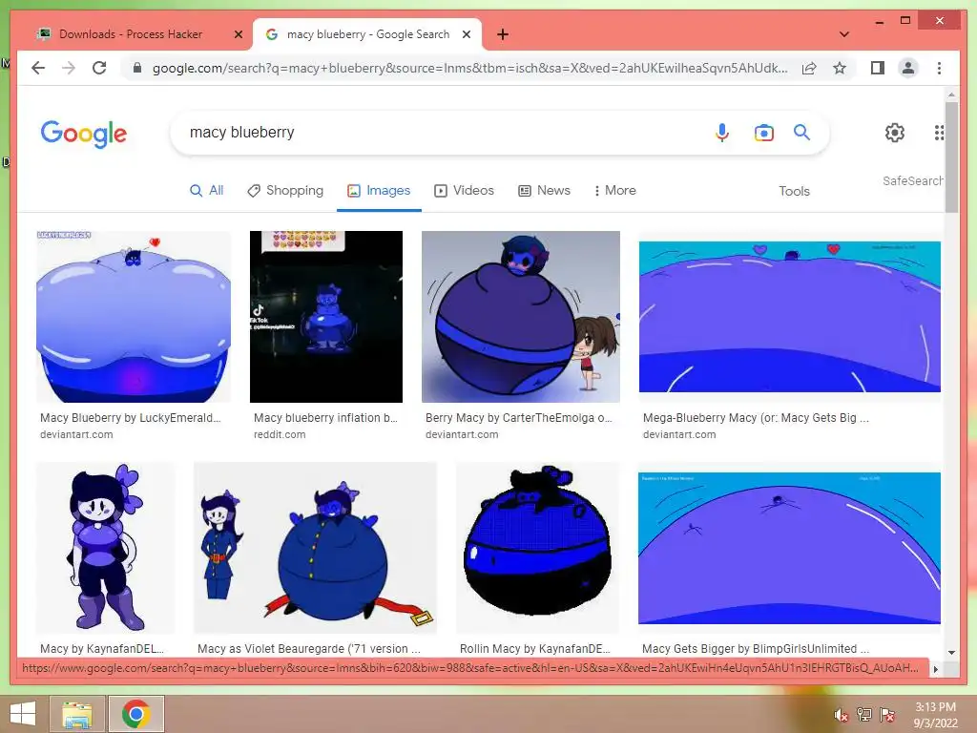Open Berry Macy by CarterTheEmolga thumbnail
The image size is (977, 733).
click(x=521, y=317)
